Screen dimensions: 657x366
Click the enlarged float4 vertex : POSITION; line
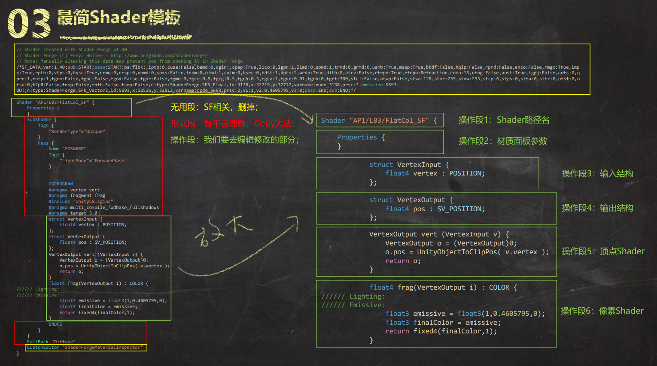tap(435, 173)
